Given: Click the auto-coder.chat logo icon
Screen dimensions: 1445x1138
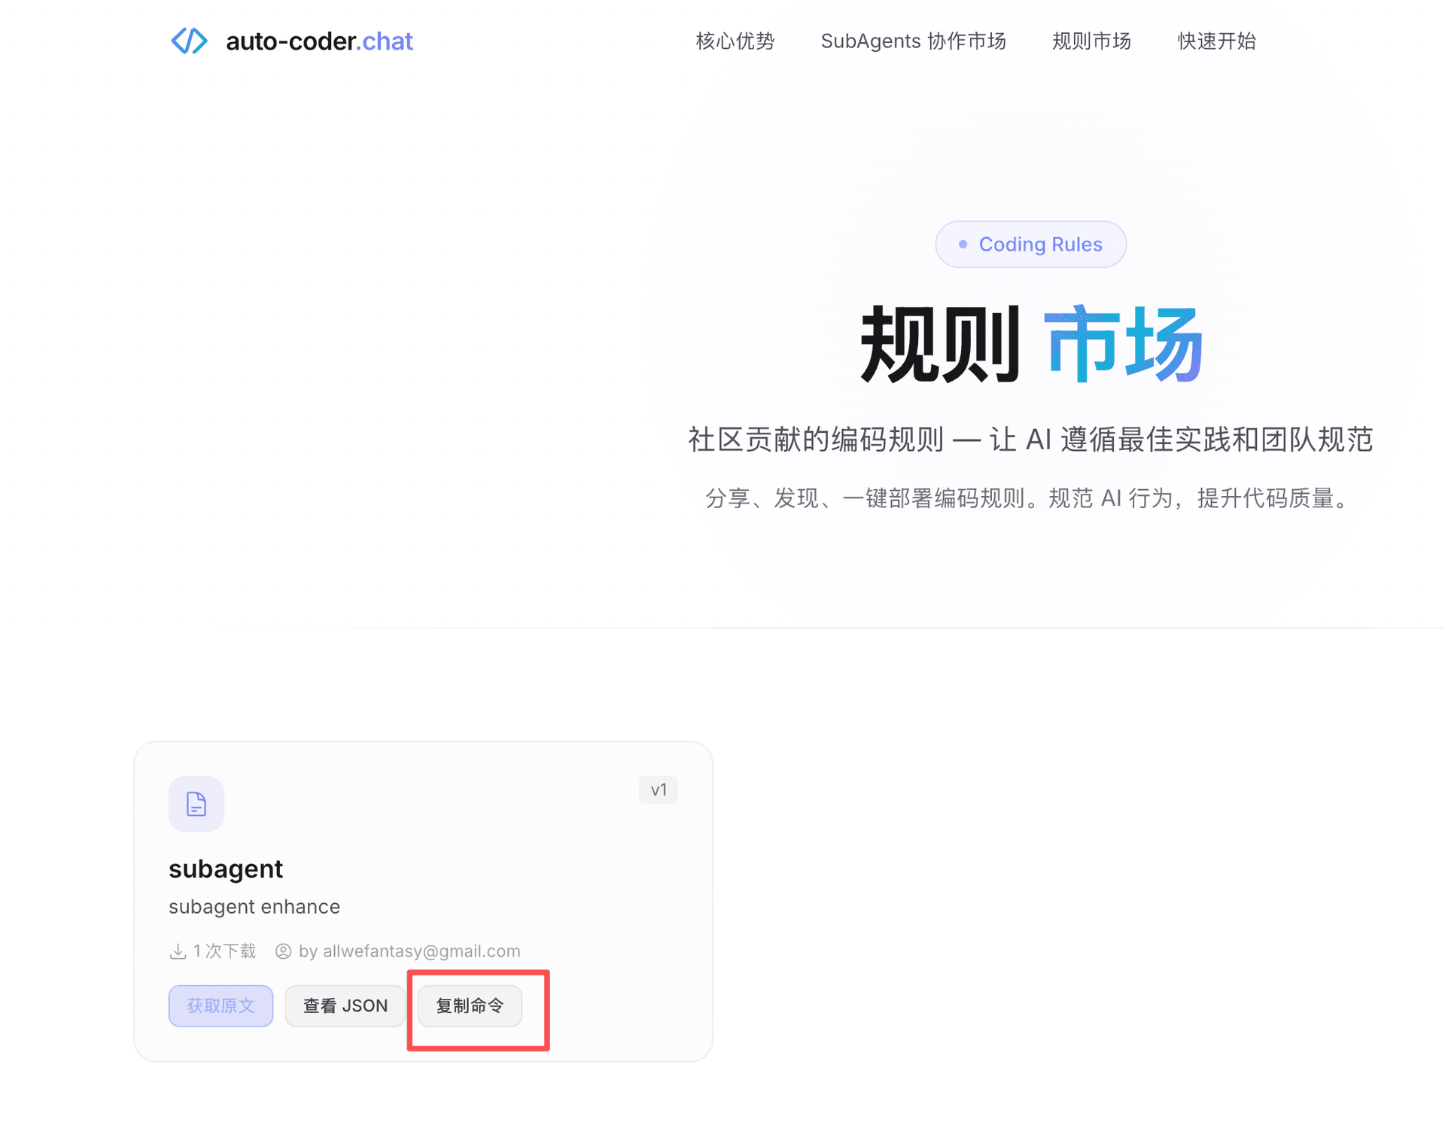Looking at the screenshot, I should 189,41.
